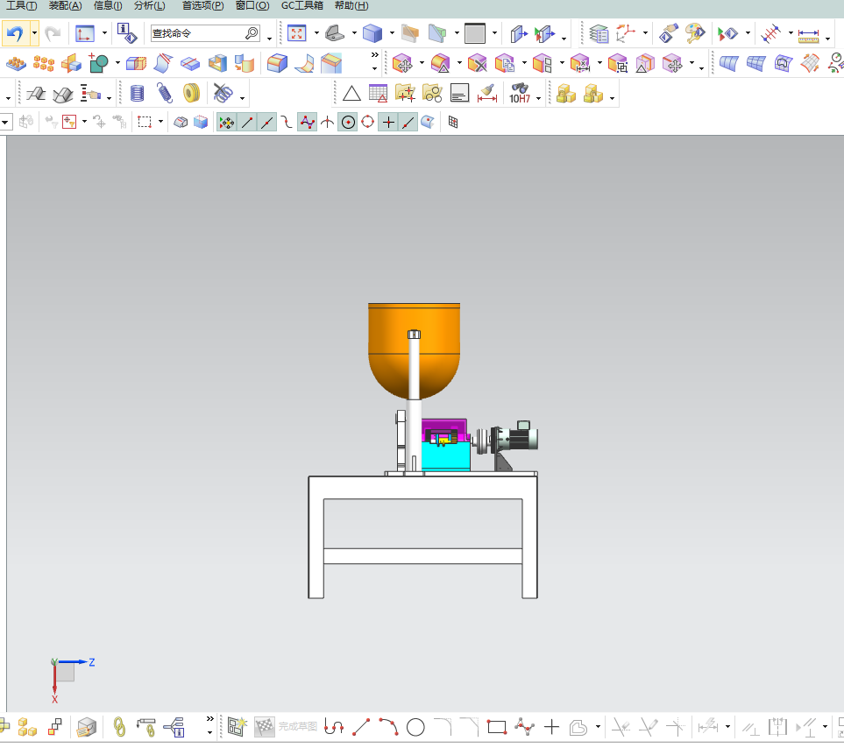The image size is (844, 748).
Task: Open the 分析(L) menu
Action: coord(150,6)
